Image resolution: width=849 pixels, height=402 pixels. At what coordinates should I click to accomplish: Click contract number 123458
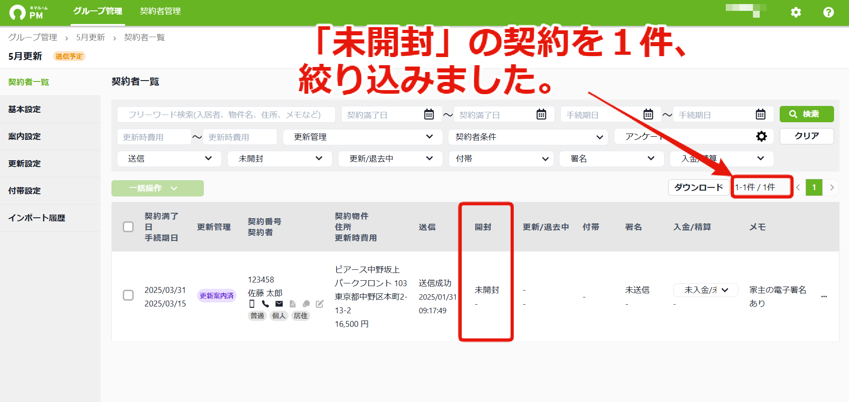pos(261,280)
